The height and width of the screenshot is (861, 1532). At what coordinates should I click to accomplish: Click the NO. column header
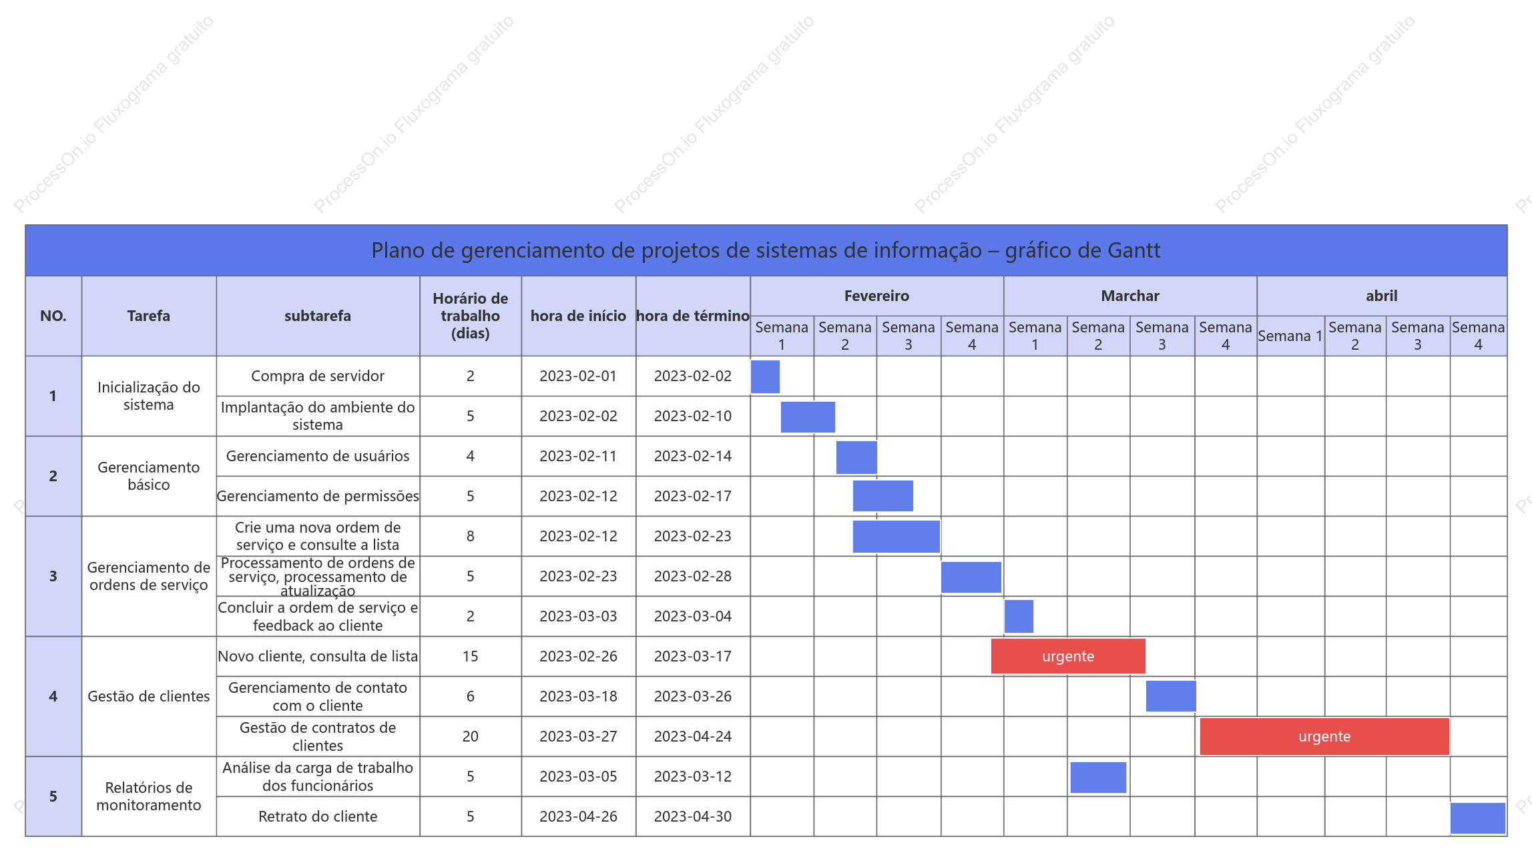(53, 316)
